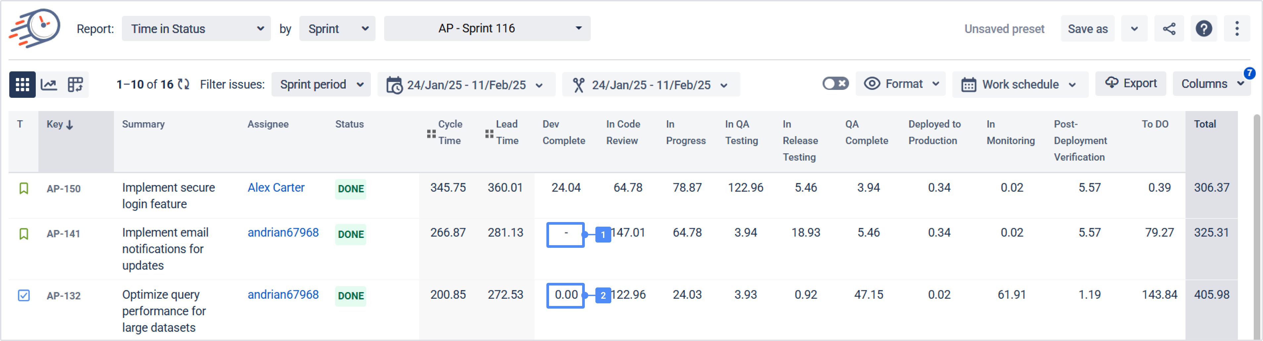Image resolution: width=1263 pixels, height=341 pixels.
Task: Open the Sprint period filter dropdown
Action: click(321, 85)
